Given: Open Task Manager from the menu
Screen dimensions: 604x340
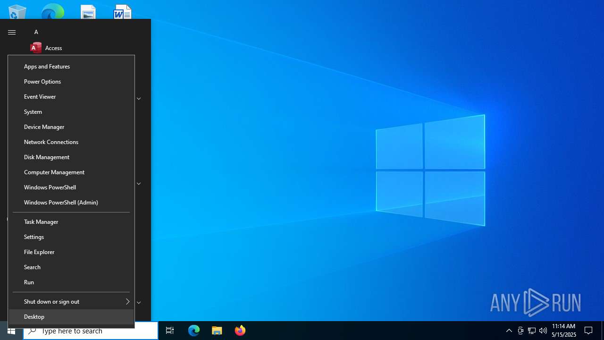Looking at the screenshot, I should [x=71, y=222].
